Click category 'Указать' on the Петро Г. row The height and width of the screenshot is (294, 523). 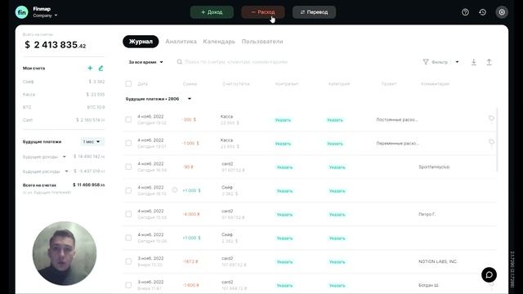[x=337, y=215]
